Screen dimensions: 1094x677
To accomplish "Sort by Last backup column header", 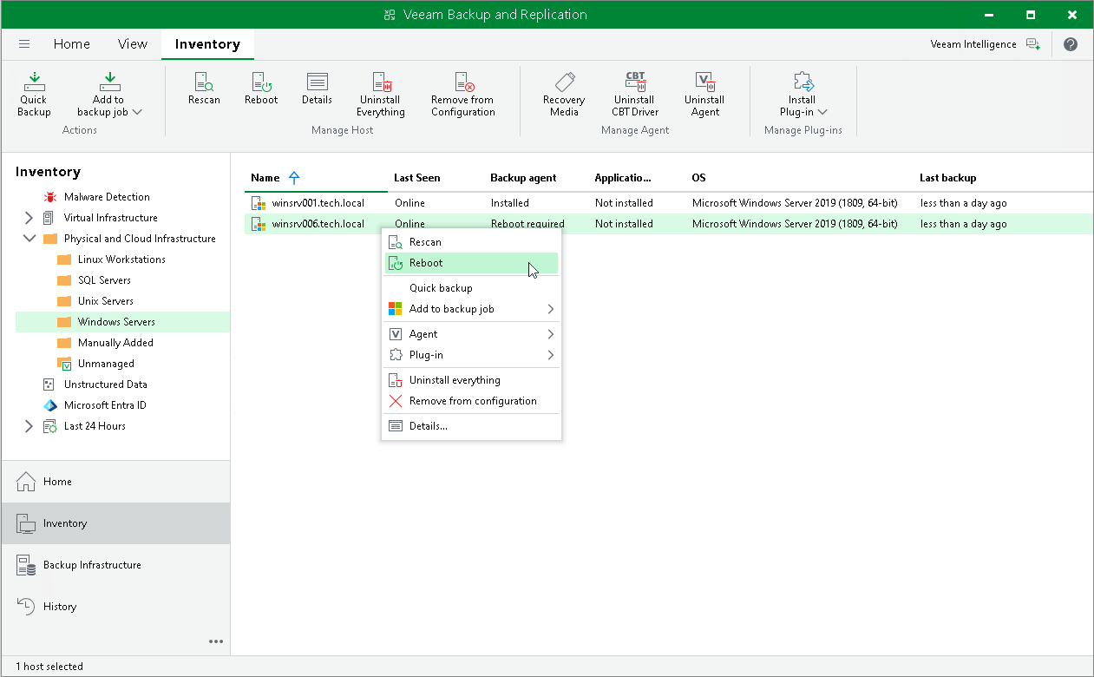I will (x=947, y=178).
